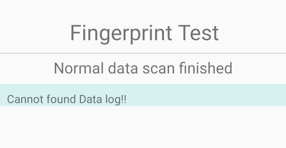Click the word "Normal" in the status line
This screenshot has width=286, height=148.
click(x=79, y=68)
